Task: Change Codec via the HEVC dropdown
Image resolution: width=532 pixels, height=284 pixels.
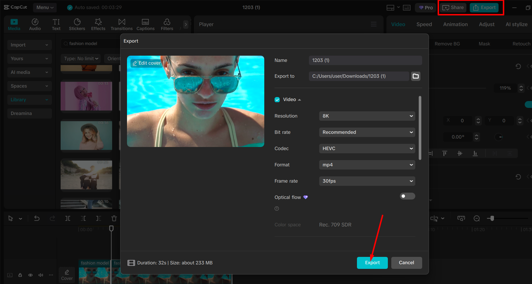Action: pos(367,148)
